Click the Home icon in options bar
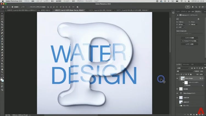 (x=2, y=7)
